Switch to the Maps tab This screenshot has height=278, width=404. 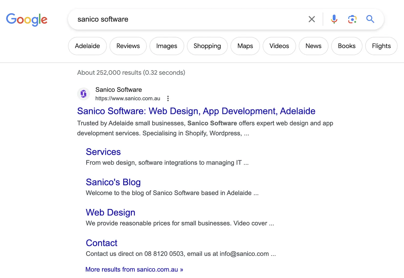click(245, 46)
